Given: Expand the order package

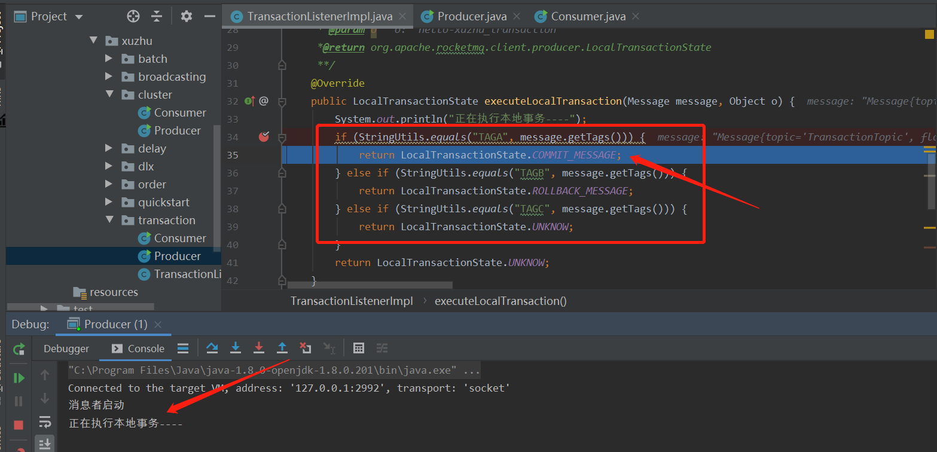Looking at the screenshot, I should click(x=109, y=184).
